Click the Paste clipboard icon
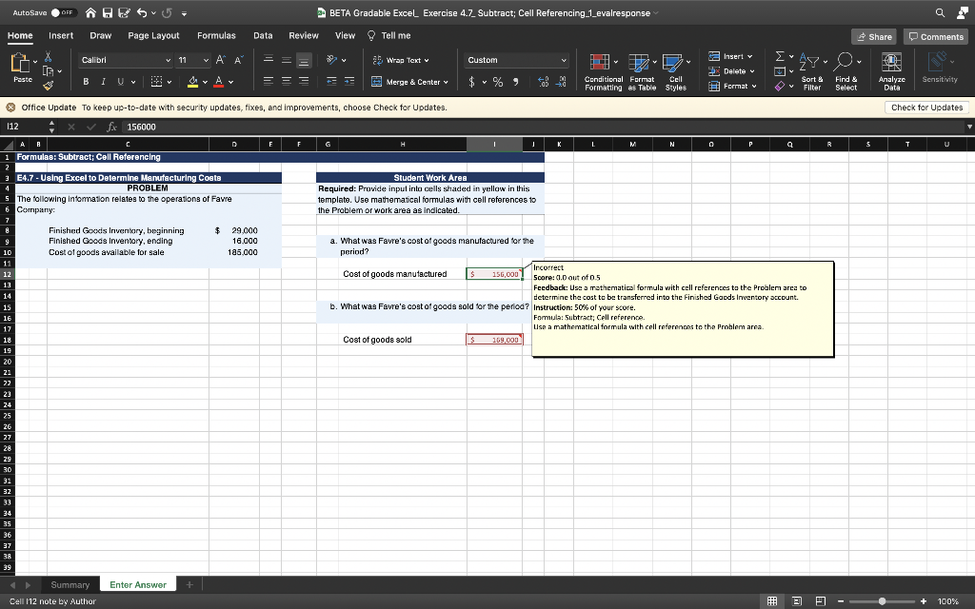This screenshot has width=975, height=609. coord(21,63)
